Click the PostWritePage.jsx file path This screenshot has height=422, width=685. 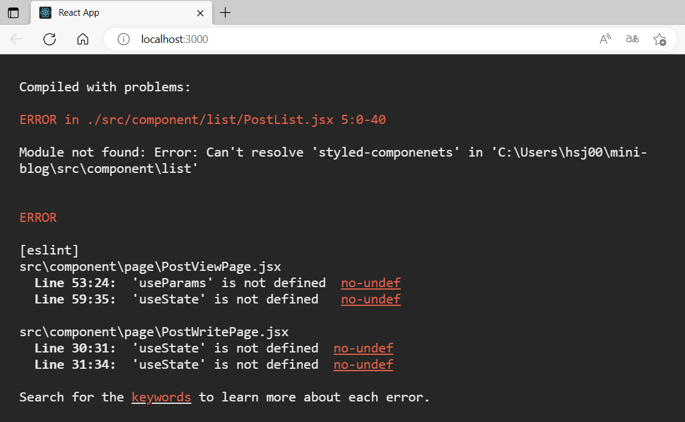coord(154,332)
